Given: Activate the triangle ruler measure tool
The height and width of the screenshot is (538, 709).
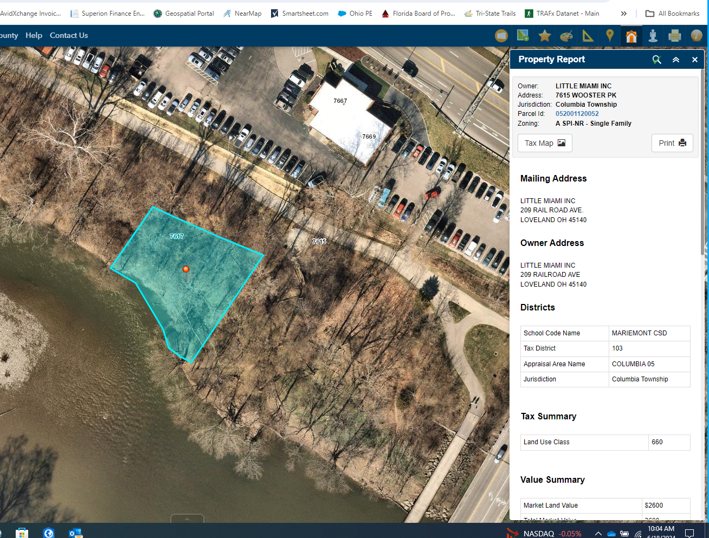Looking at the screenshot, I should pos(588,36).
